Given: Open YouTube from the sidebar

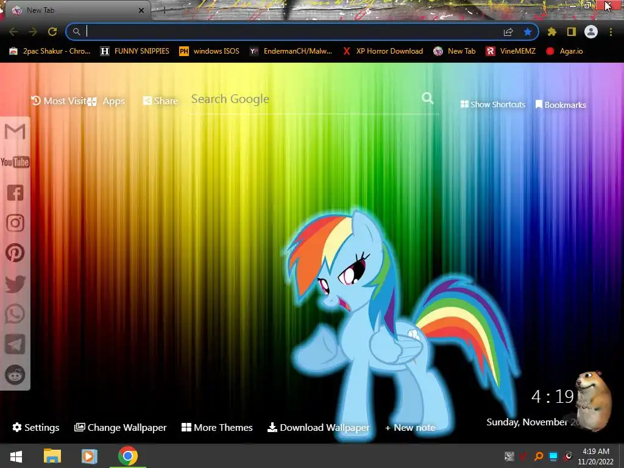Looking at the screenshot, I should pyautogui.click(x=15, y=162).
